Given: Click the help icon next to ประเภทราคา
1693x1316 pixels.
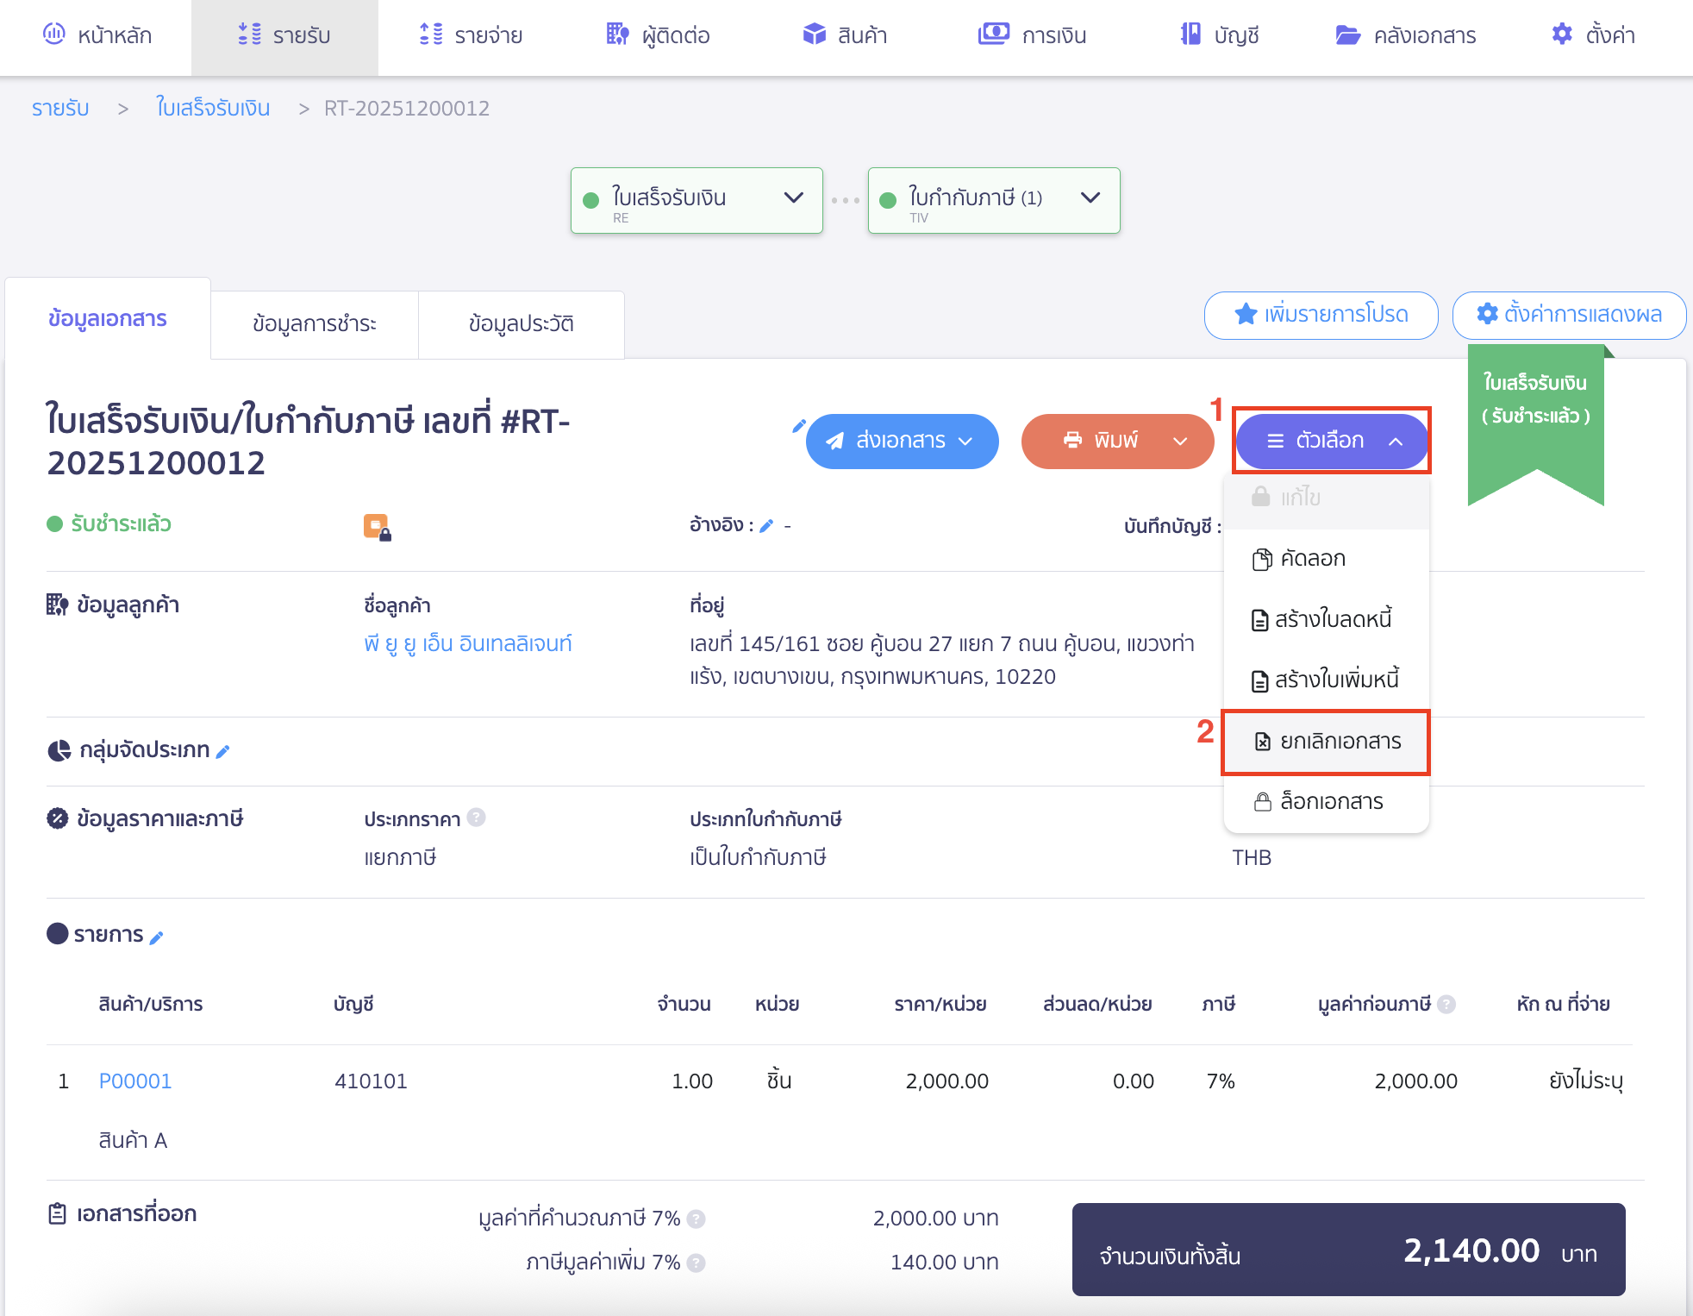Looking at the screenshot, I should [x=476, y=818].
